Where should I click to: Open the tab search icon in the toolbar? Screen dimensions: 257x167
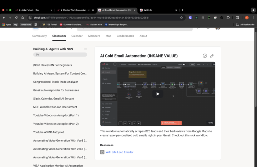[237, 18]
